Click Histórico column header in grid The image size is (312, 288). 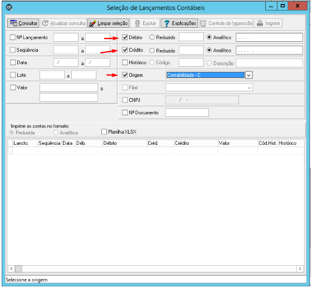[x=291, y=143]
